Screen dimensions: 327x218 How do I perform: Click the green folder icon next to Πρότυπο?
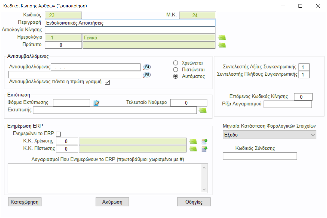tap(222, 45)
